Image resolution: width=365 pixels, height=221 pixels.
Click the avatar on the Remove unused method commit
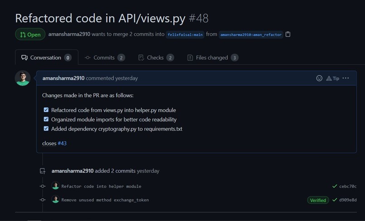pos(55,199)
